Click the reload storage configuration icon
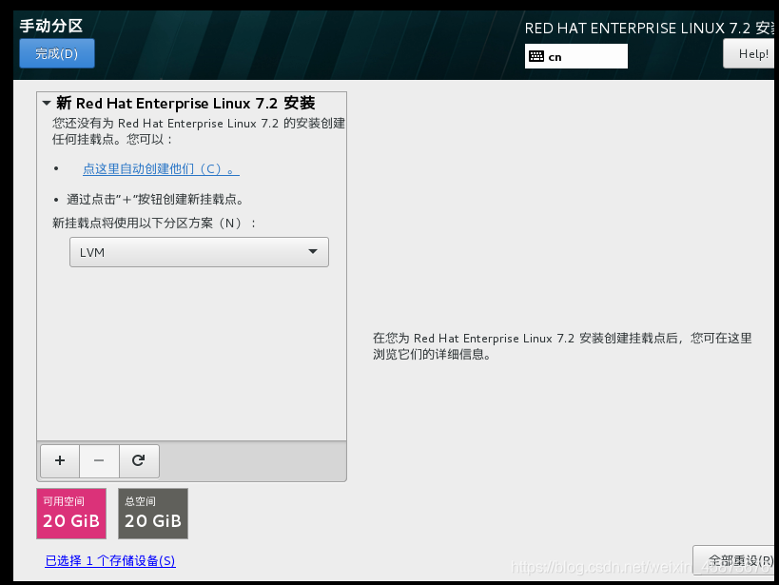This screenshot has height=585, width=779. pos(139,461)
